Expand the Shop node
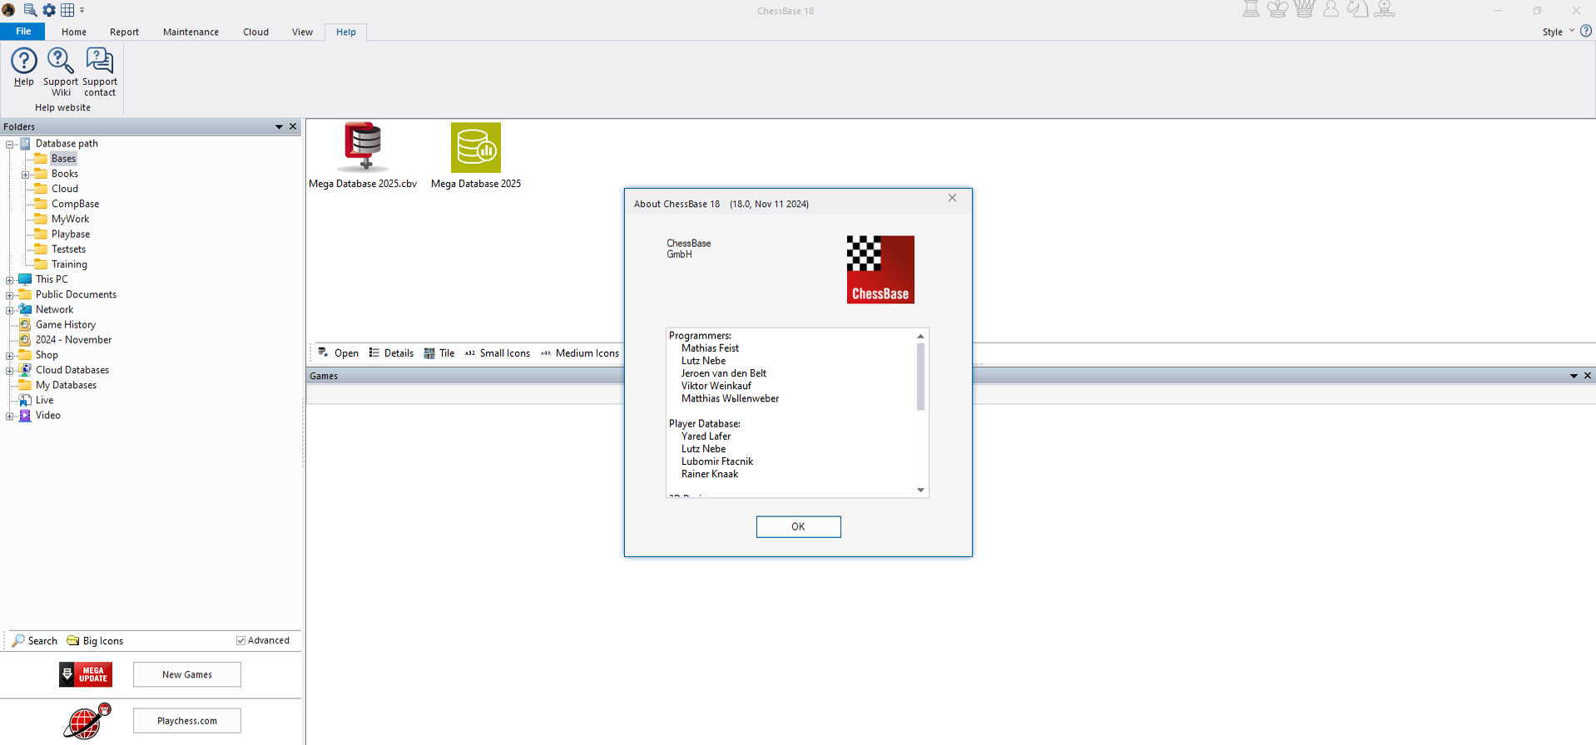1596x745 pixels. [x=10, y=356]
